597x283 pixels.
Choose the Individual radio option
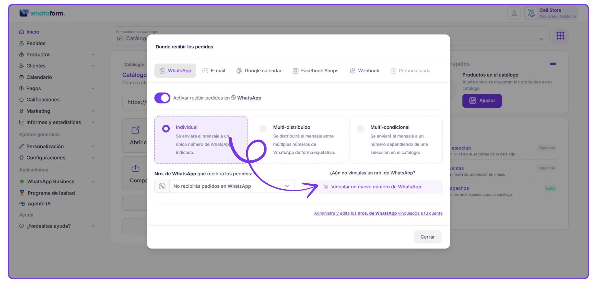166,128
